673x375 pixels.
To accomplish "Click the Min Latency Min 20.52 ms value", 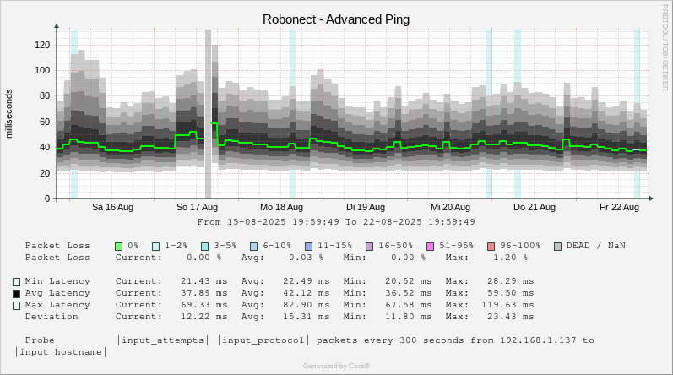I will tap(408, 281).
